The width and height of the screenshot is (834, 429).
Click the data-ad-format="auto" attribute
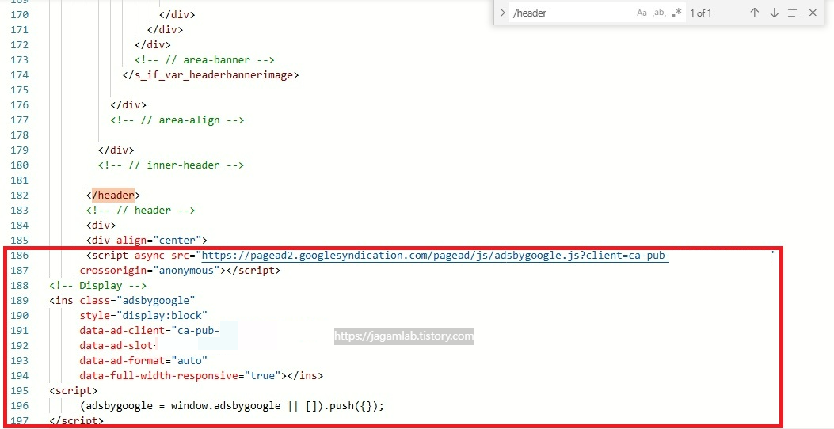coord(143,360)
